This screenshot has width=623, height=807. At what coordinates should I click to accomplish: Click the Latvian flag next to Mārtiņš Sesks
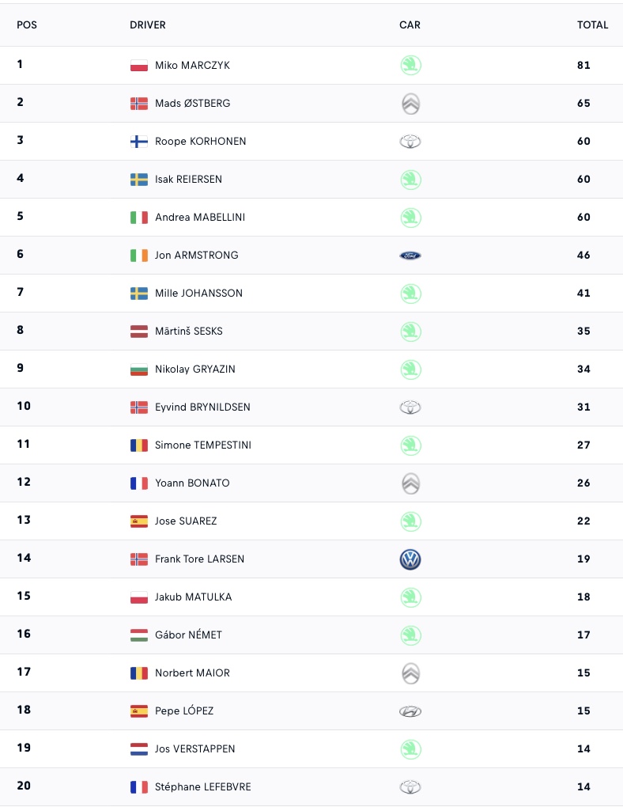pyautogui.click(x=139, y=332)
